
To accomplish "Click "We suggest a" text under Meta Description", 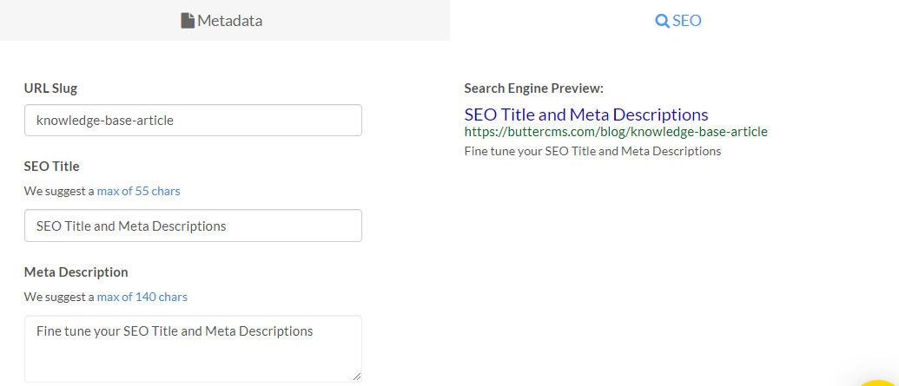I will 59,297.
